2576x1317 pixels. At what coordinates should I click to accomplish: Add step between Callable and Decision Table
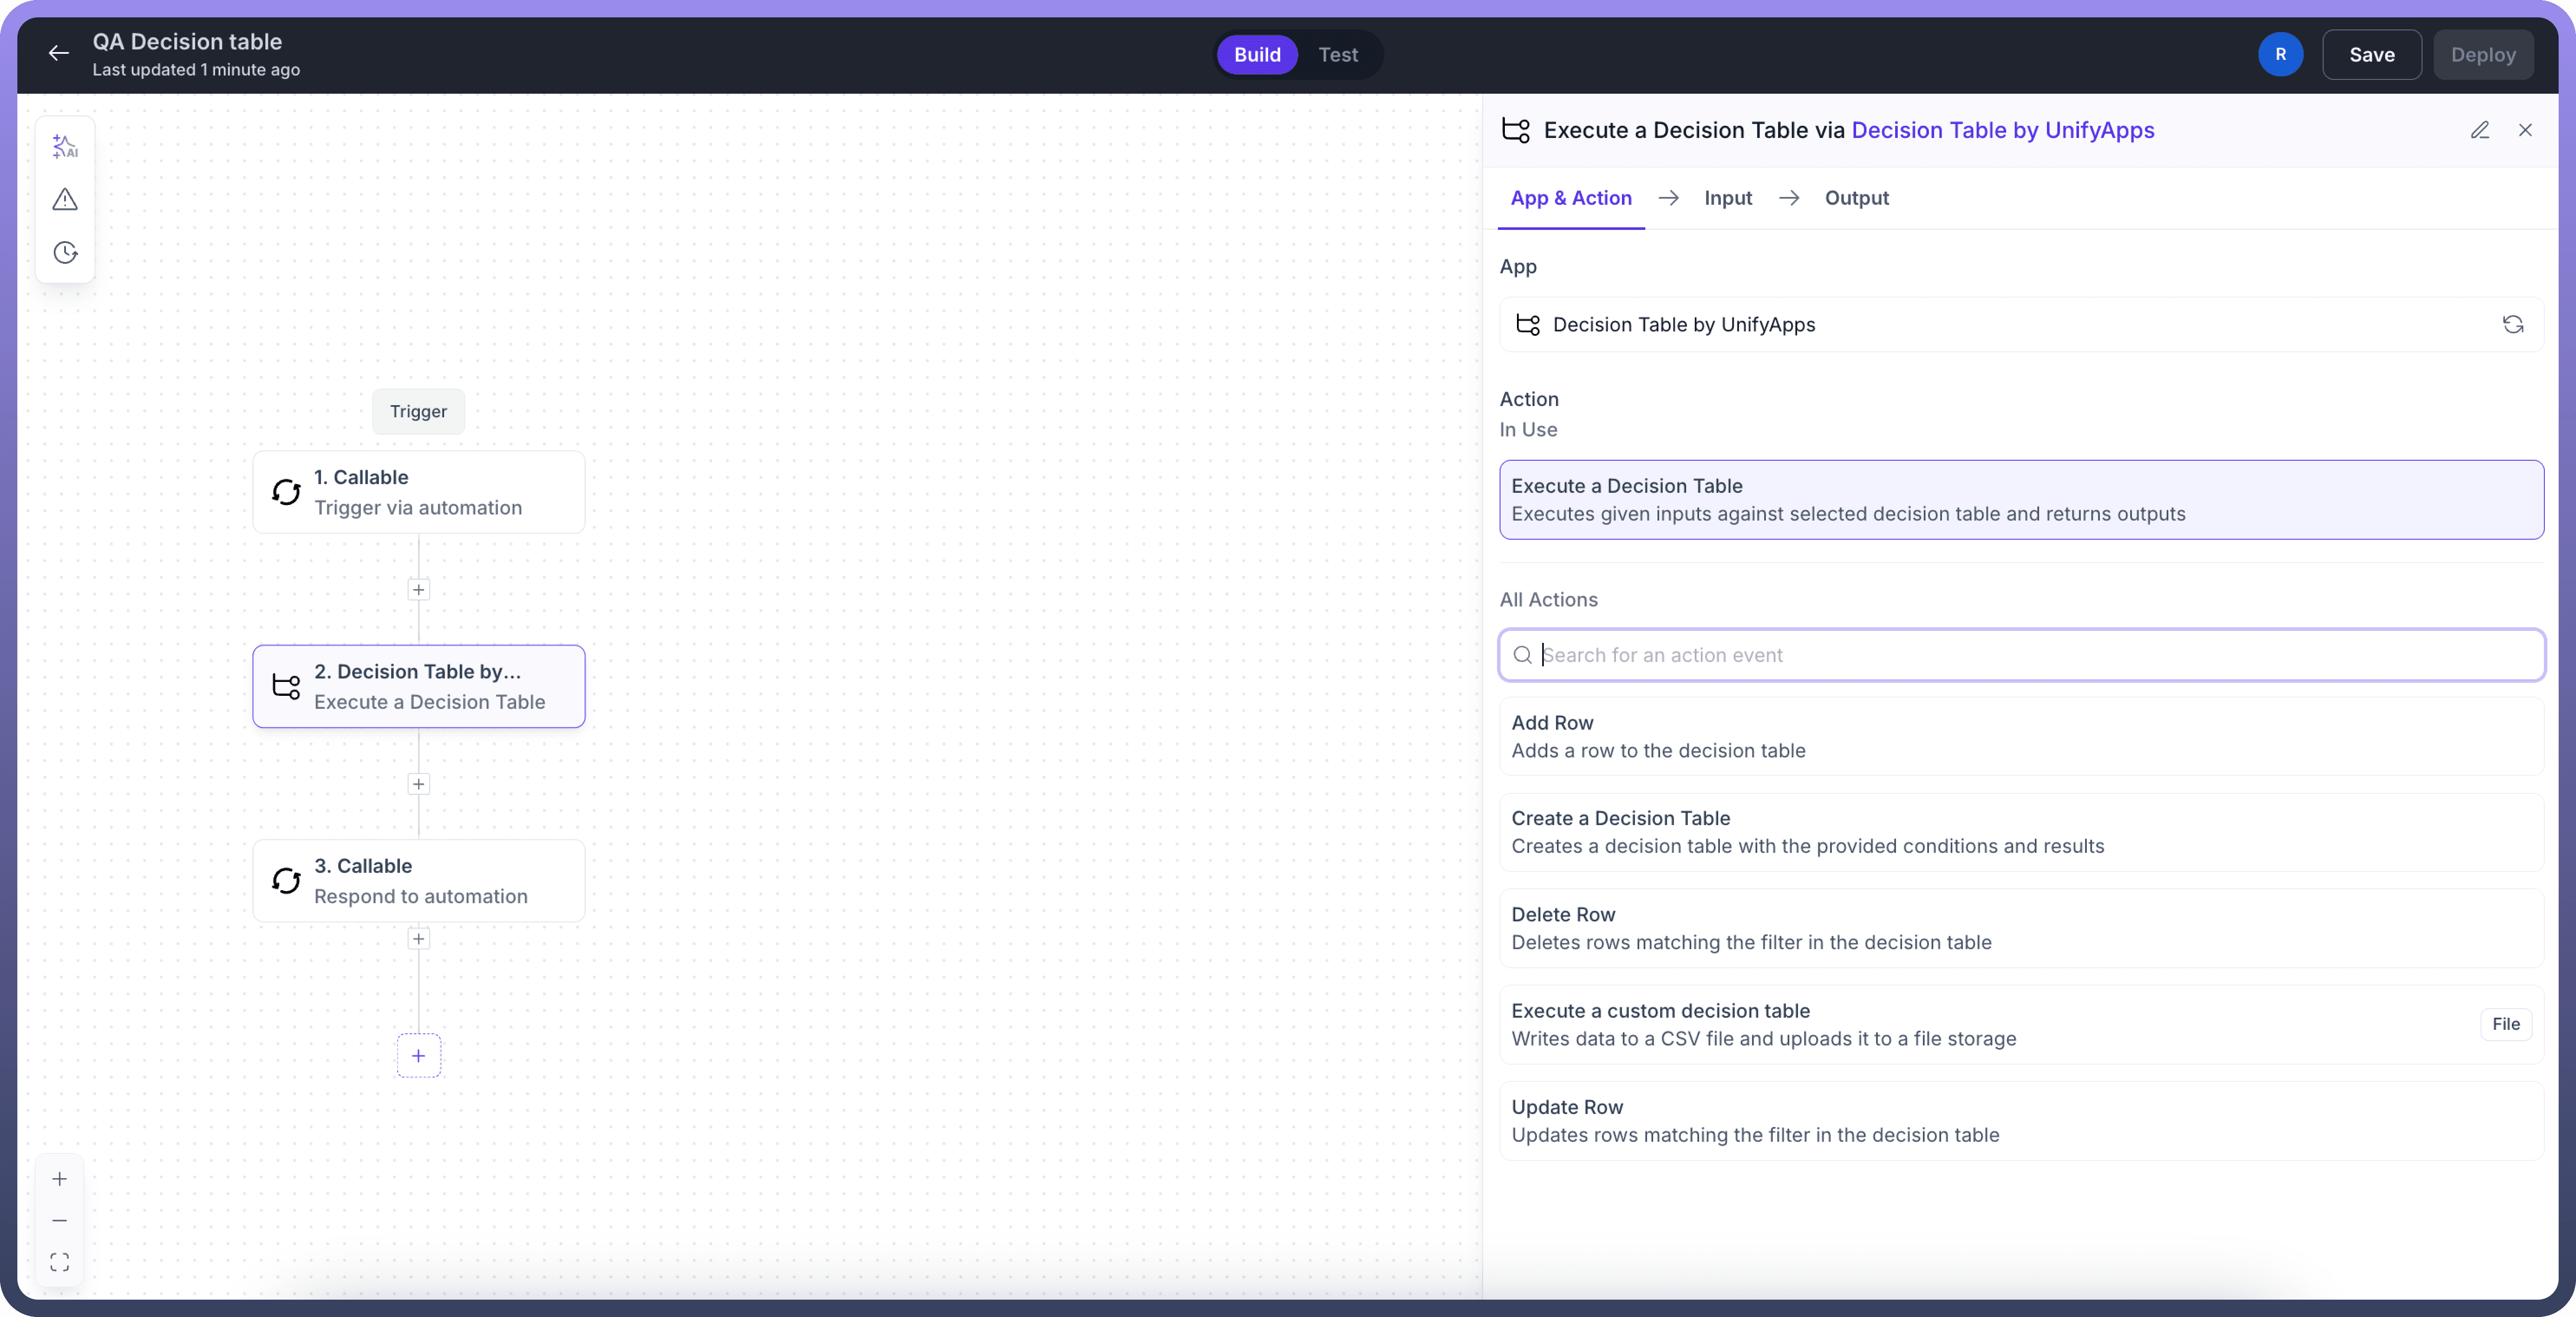click(x=418, y=590)
